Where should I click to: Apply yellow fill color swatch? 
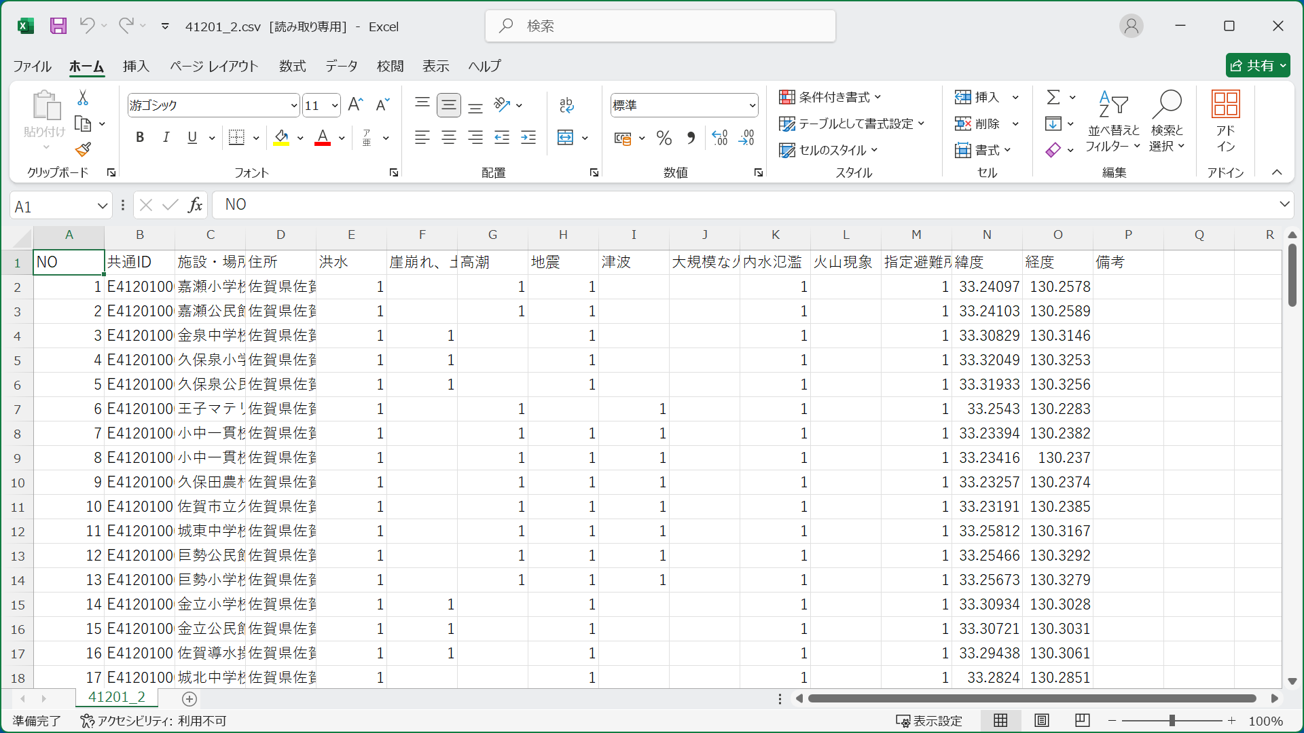281,138
